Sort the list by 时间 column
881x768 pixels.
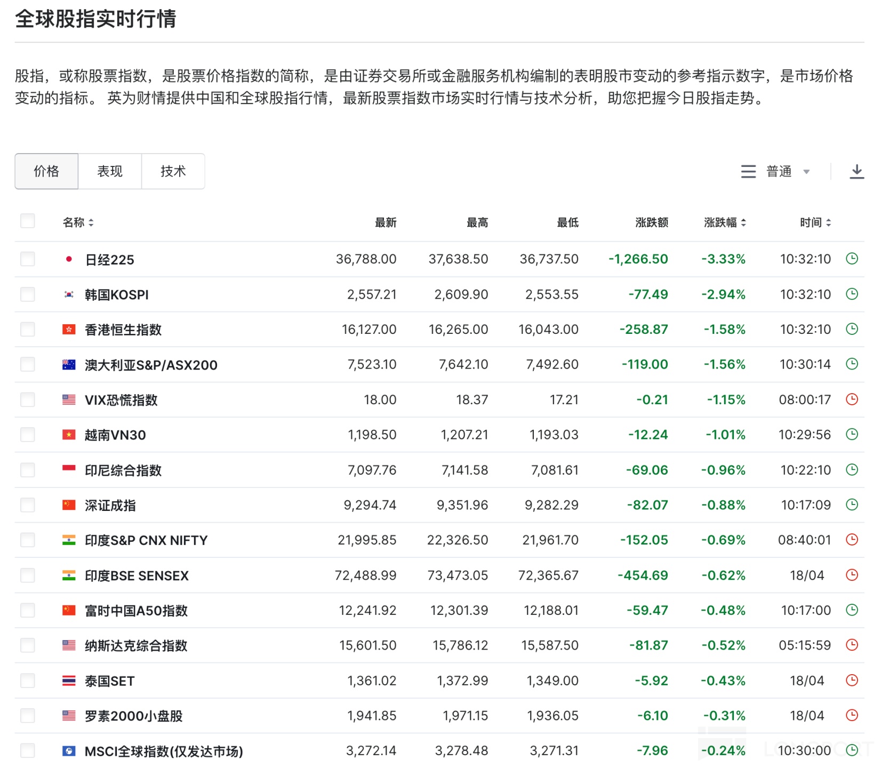point(815,222)
